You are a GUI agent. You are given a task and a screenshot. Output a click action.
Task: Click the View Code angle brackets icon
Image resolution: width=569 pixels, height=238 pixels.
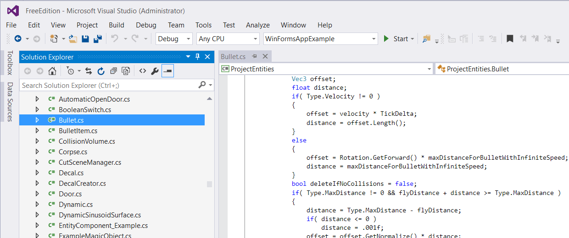[x=143, y=71]
